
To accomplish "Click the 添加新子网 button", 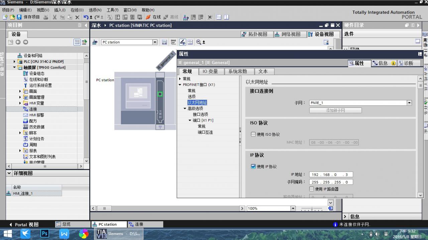I will tap(335, 110).
